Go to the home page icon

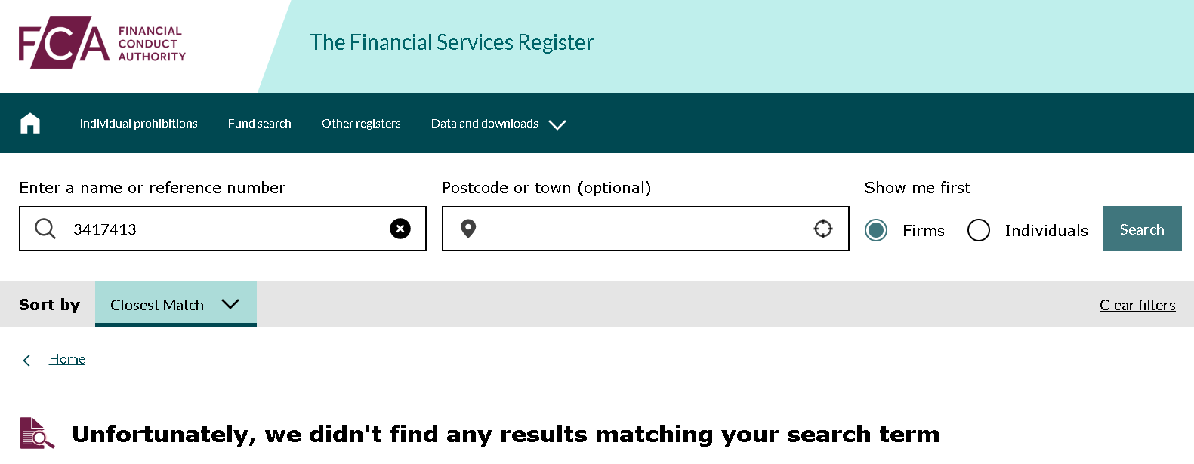point(30,123)
